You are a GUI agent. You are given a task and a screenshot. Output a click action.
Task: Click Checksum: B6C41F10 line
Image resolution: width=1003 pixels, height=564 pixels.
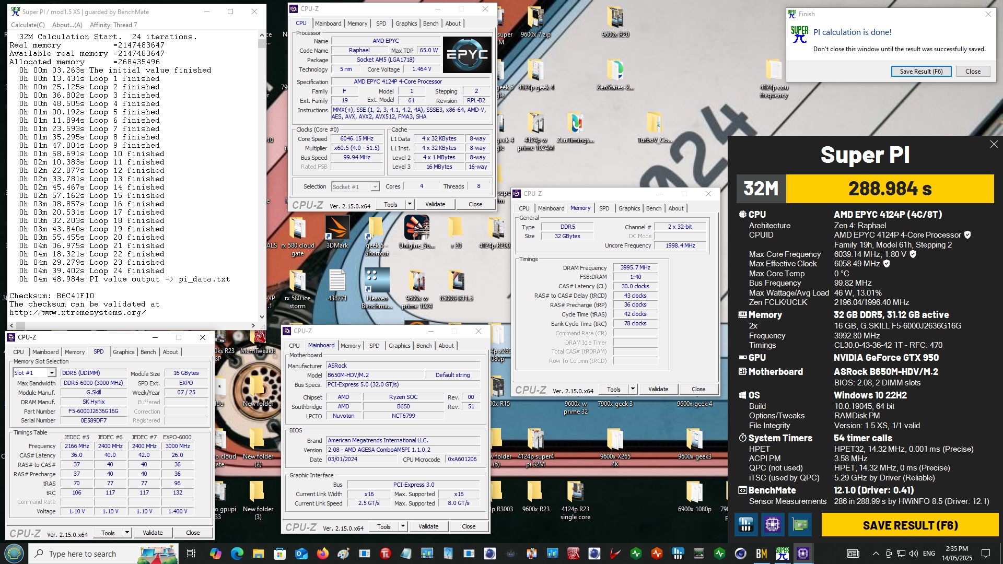click(x=52, y=296)
